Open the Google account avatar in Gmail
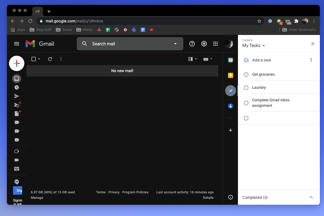Image resolution: width=324 pixels, height=216 pixels. coord(229,44)
